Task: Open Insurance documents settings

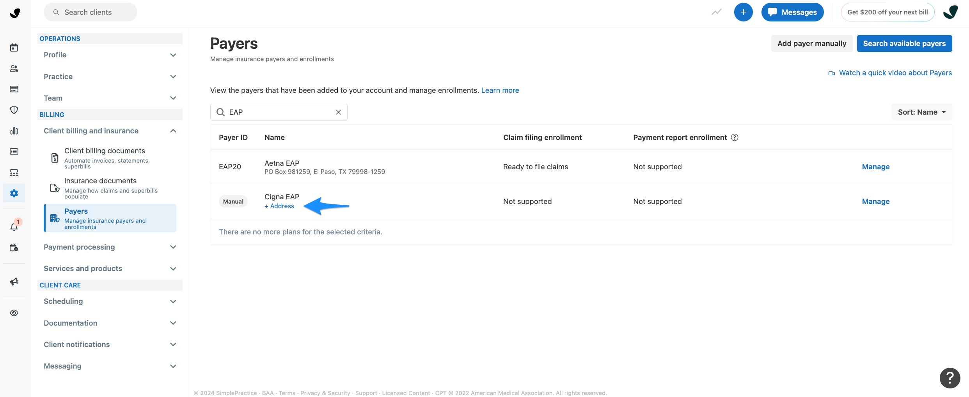Action: click(110, 188)
